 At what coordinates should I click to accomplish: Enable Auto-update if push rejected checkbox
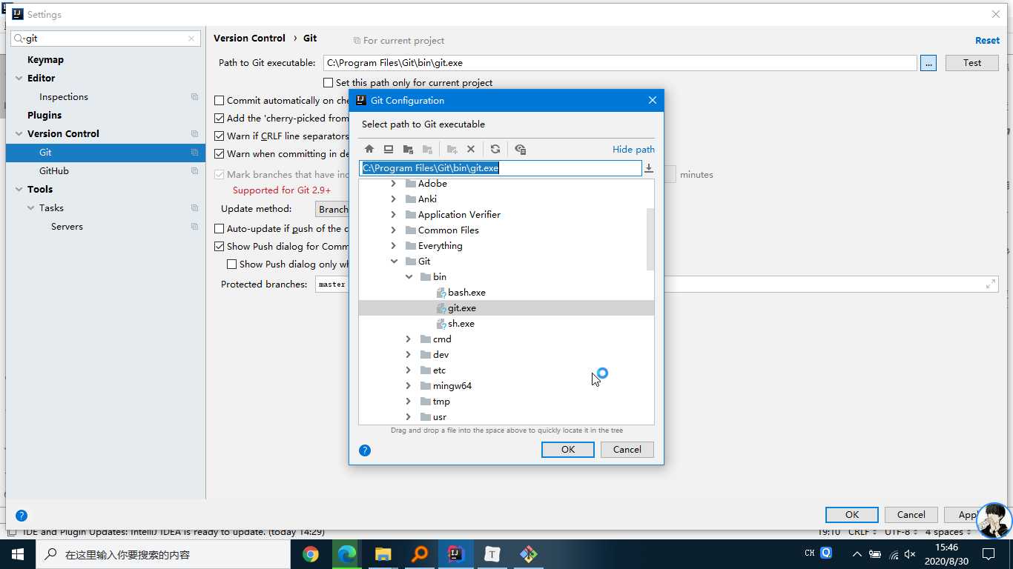click(220, 229)
